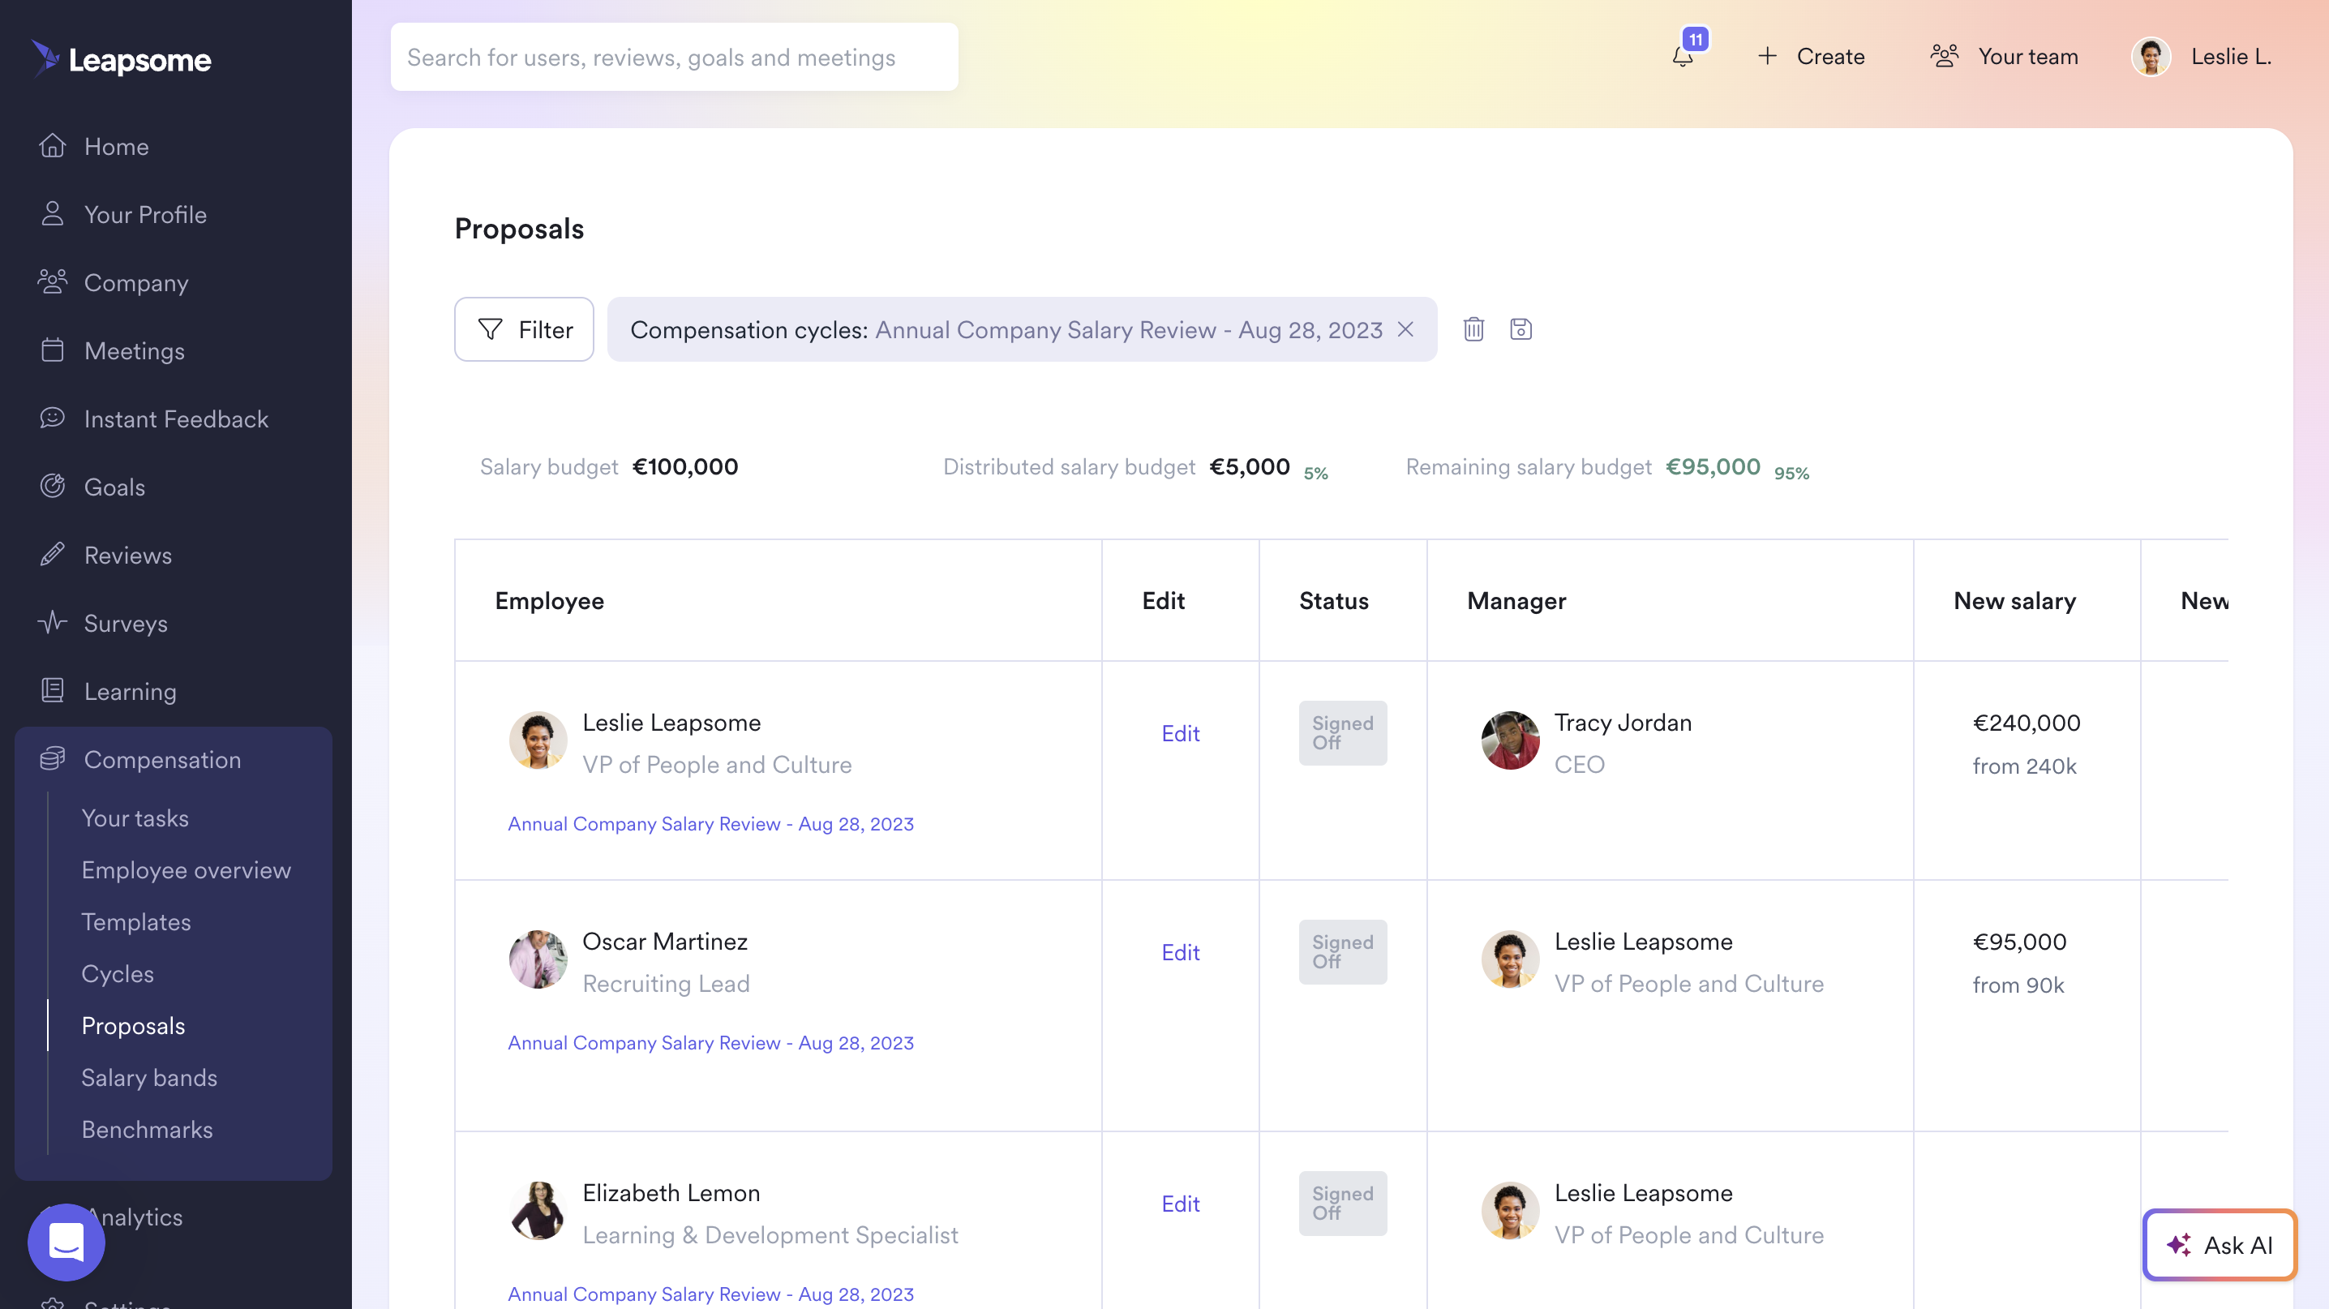Open Surveys section
The image size is (2329, 1309).
click(126, 623)
